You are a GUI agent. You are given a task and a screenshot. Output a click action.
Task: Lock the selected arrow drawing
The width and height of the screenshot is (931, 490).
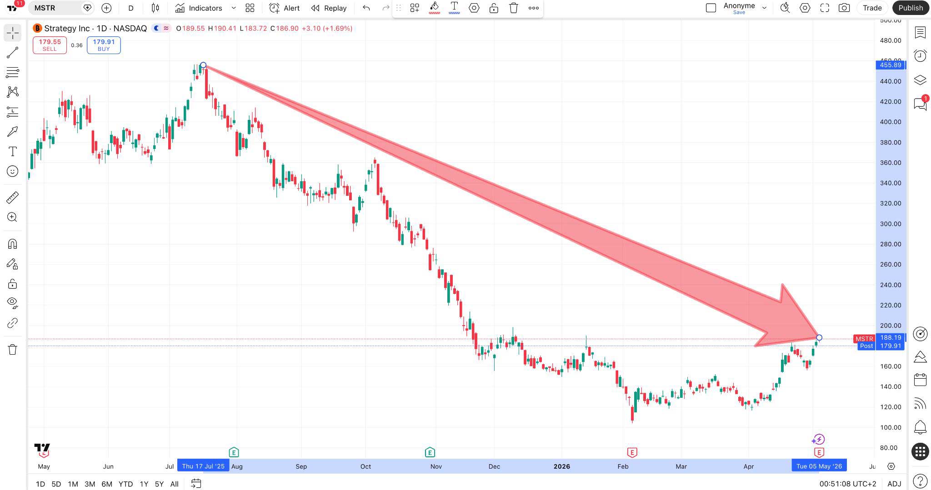point(494,8)
